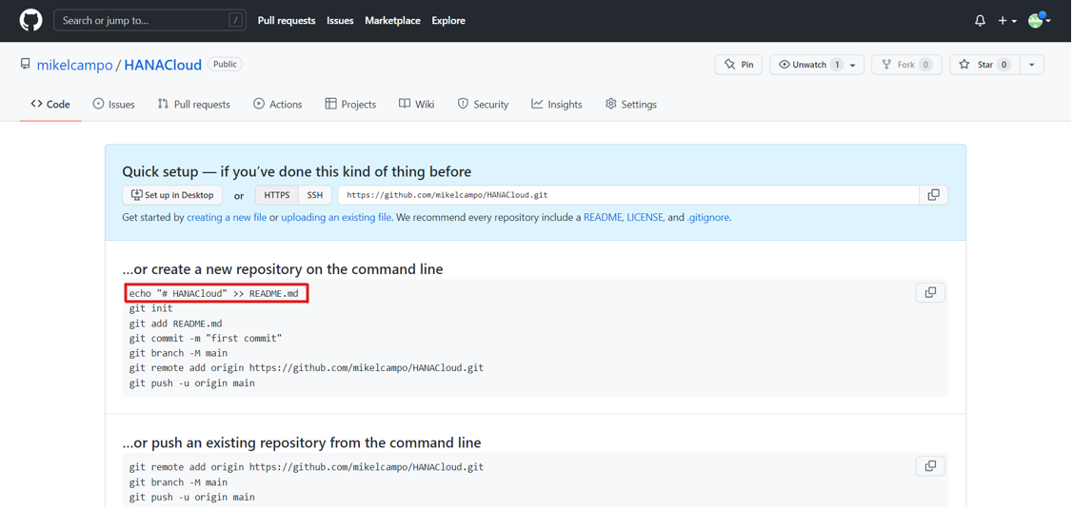
Task: Select the HTTPS clone option
Action: [x=277, y=195]
